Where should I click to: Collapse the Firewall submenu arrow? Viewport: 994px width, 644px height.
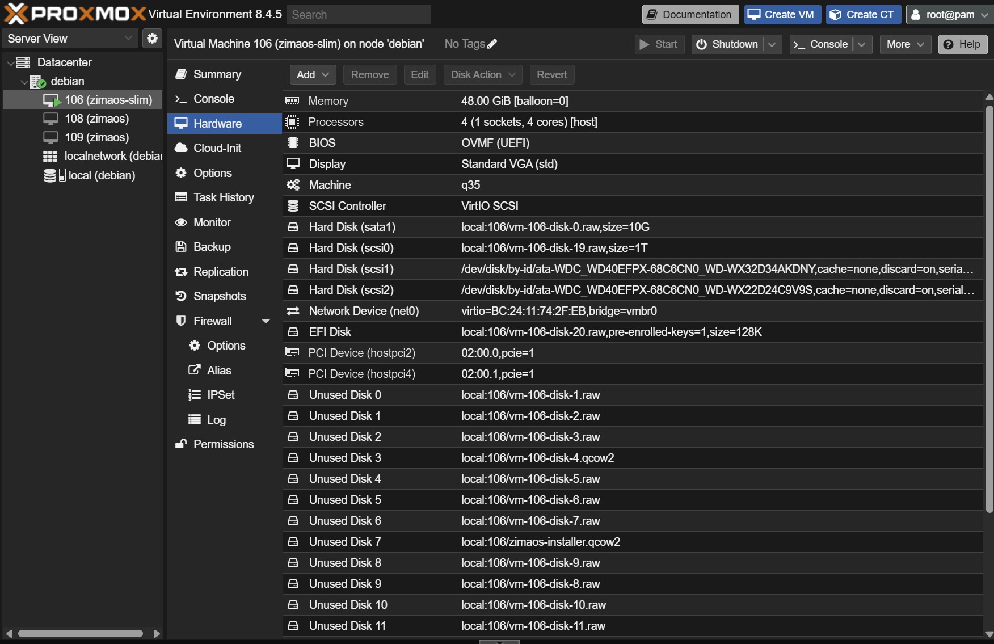266,321
